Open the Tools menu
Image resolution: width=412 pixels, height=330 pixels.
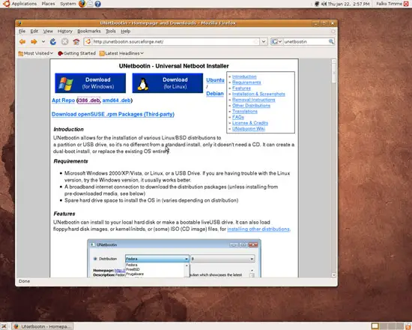(111, 31)
